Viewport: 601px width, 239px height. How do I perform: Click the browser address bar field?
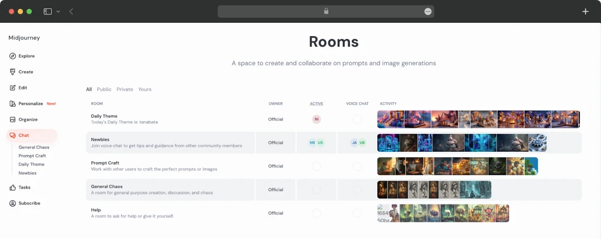(x=326, y=12)
